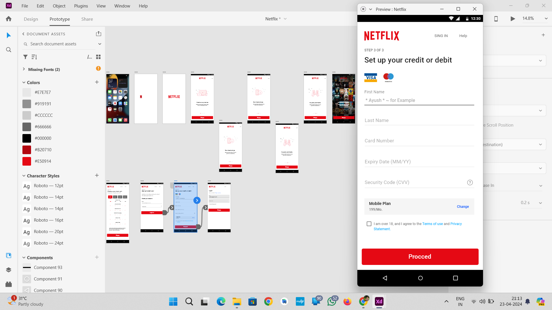Select the #B20710 color swatch
This screenshot has height=310, width=552.
click(x=27, y=150)
